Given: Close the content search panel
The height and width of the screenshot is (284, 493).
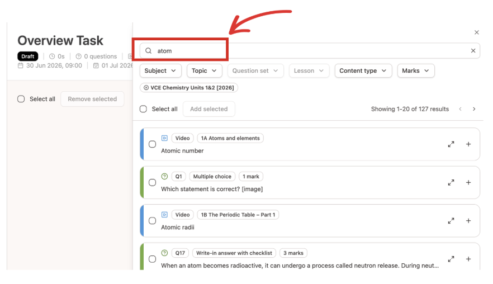Looking at the screenshot, I should (476, 32).
